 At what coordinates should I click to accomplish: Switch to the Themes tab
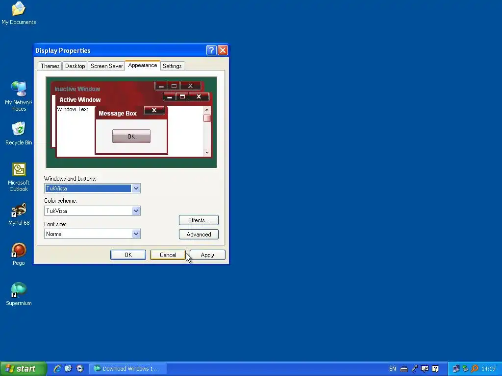(50, 66)
